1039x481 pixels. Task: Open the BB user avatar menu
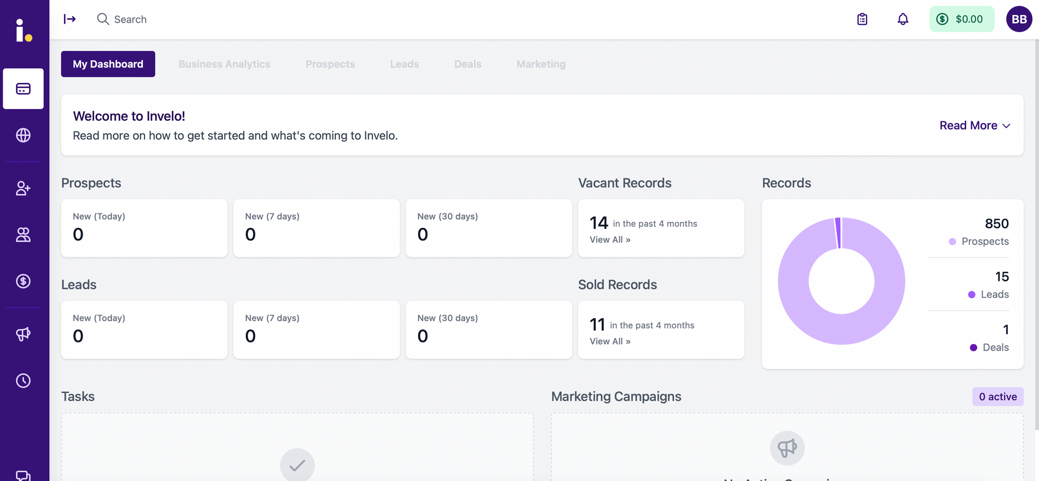pyautogui.click(x=1019, y=19)
